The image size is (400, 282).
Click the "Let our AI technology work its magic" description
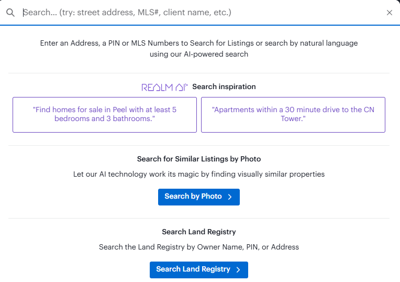(x=199, y=174)
